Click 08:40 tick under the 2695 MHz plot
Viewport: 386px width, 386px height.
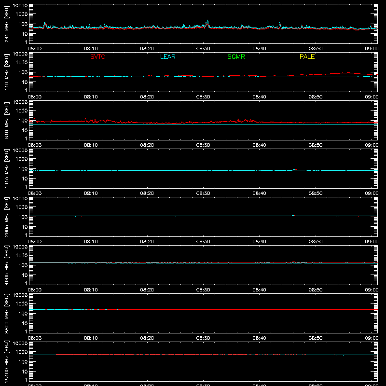pos(259,242)
